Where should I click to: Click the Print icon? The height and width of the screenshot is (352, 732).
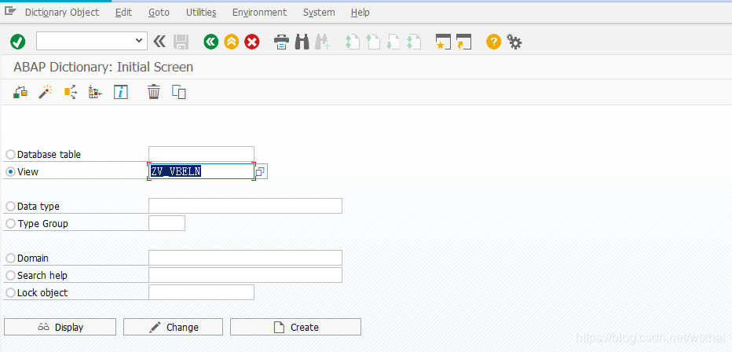tap(281, 42)
